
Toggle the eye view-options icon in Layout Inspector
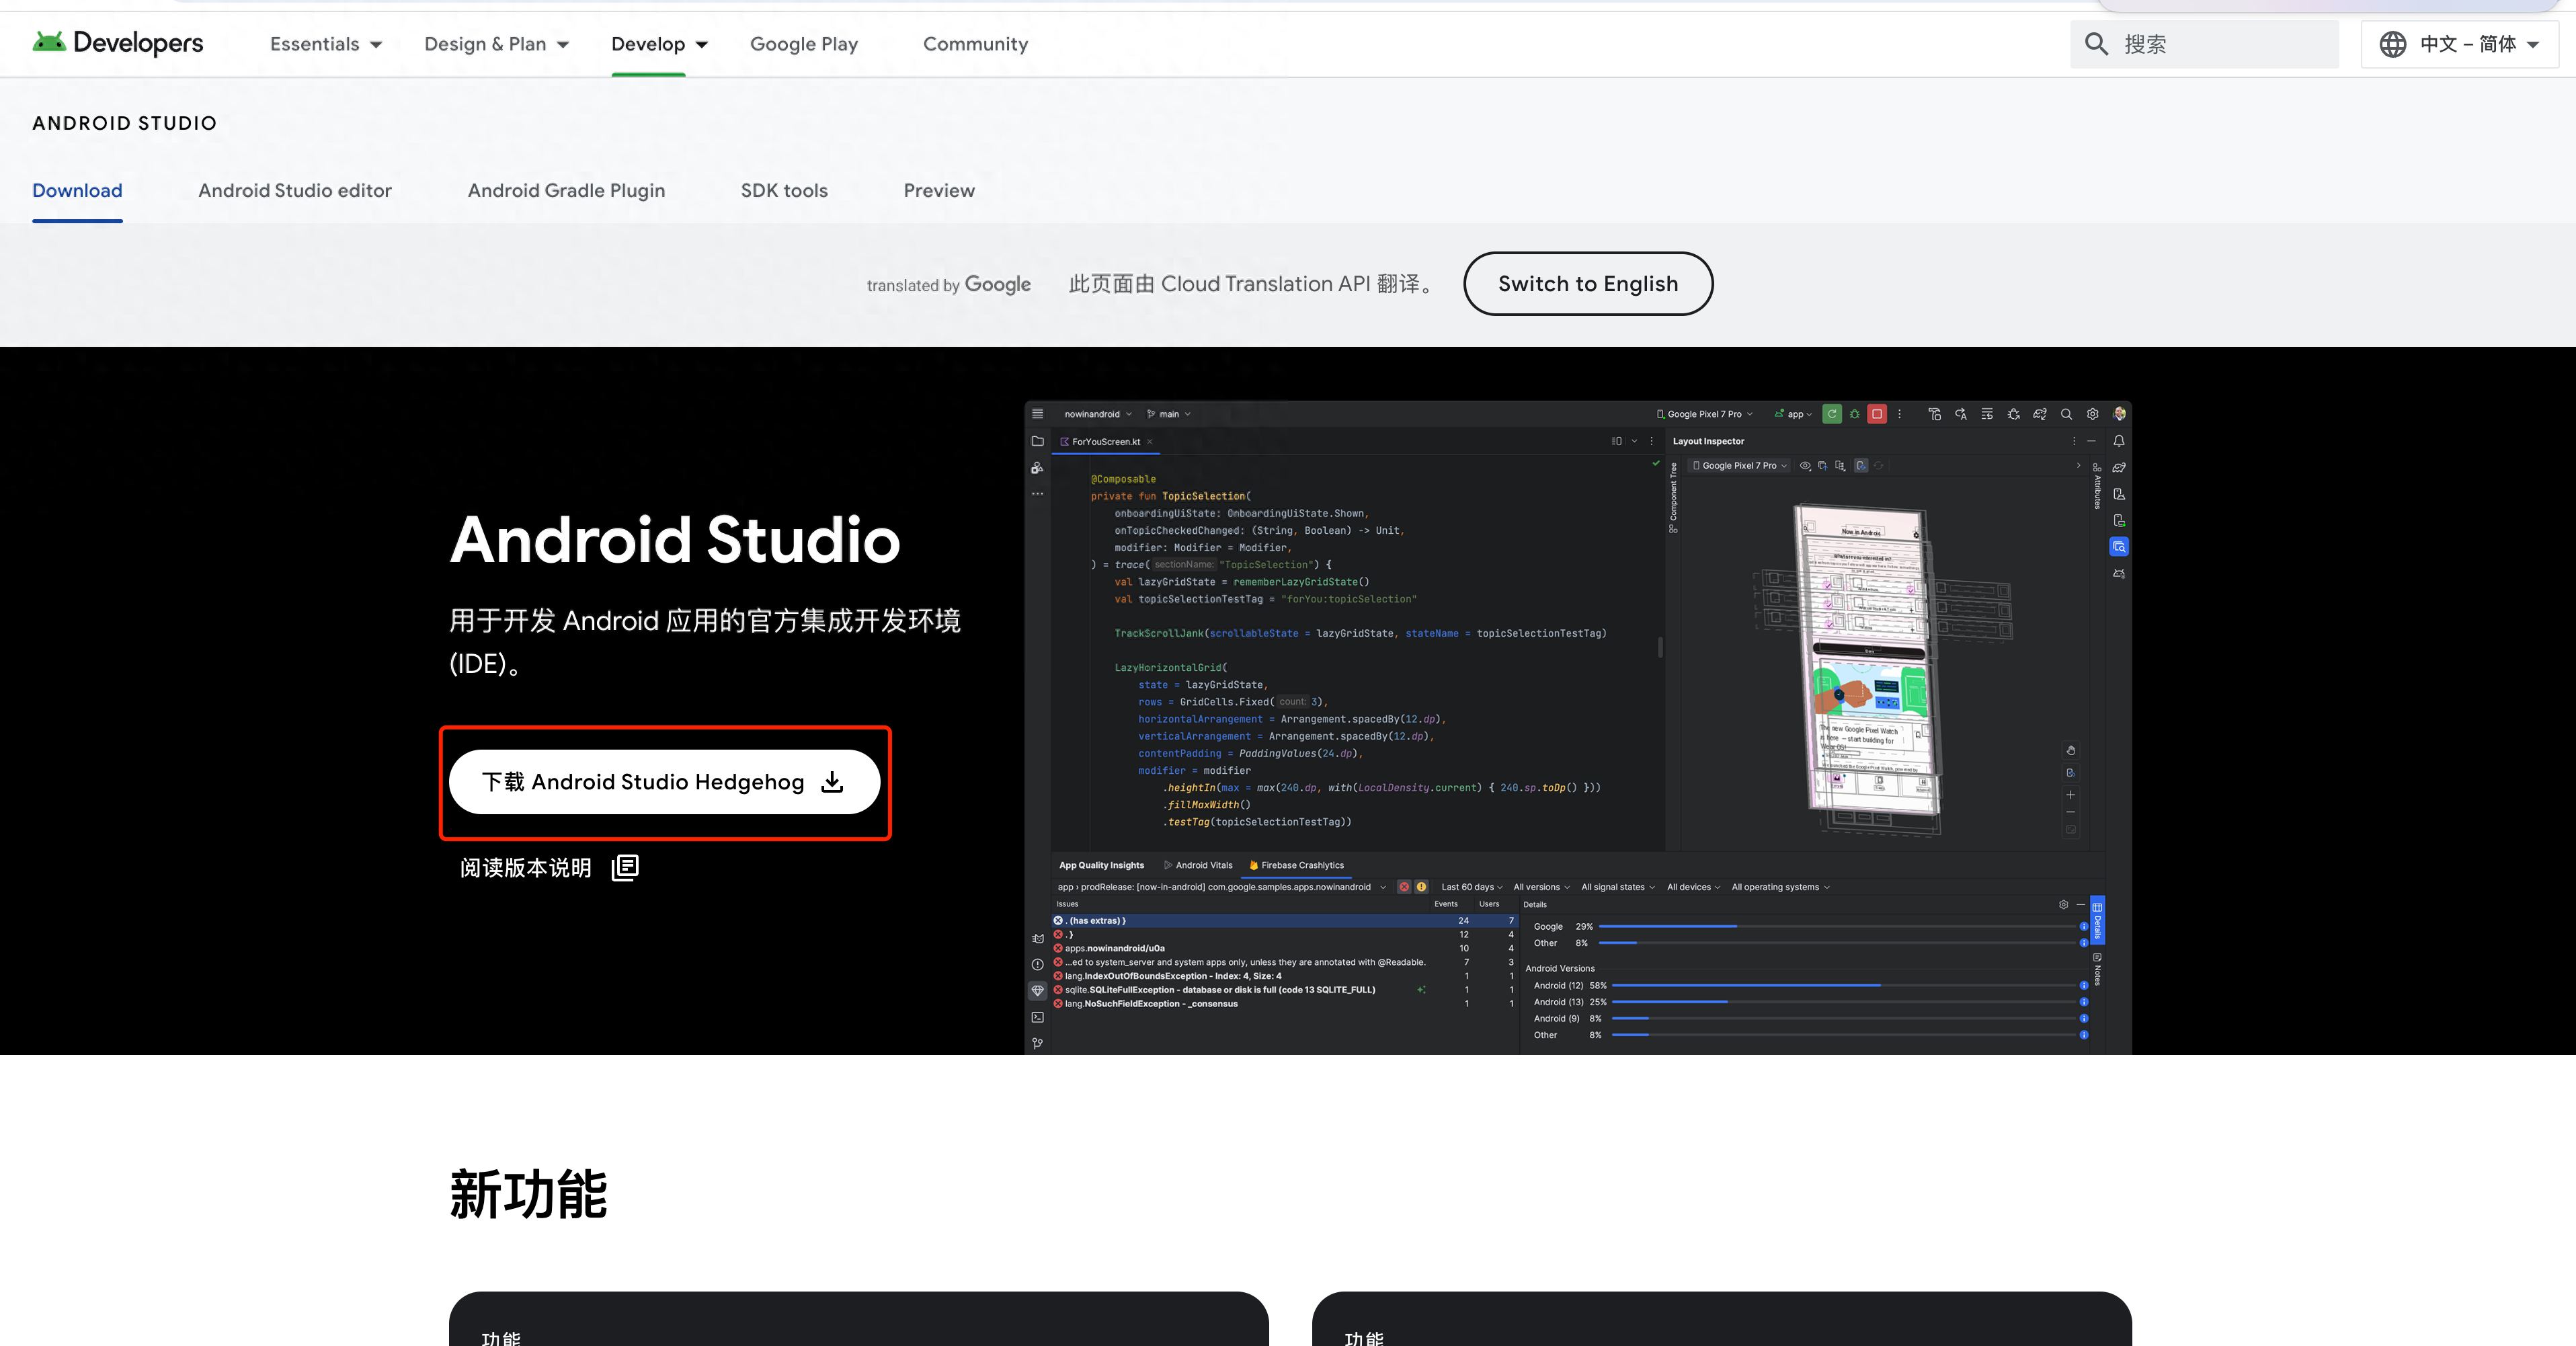1805,466
